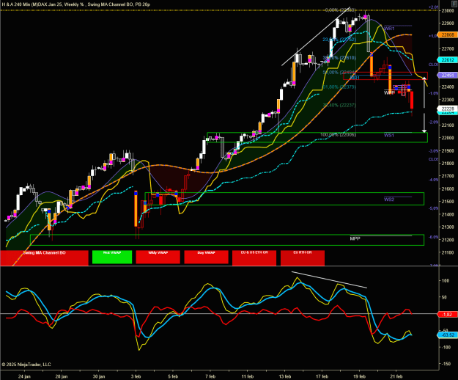Select the cyan 22612 price marker

point(447,60)
